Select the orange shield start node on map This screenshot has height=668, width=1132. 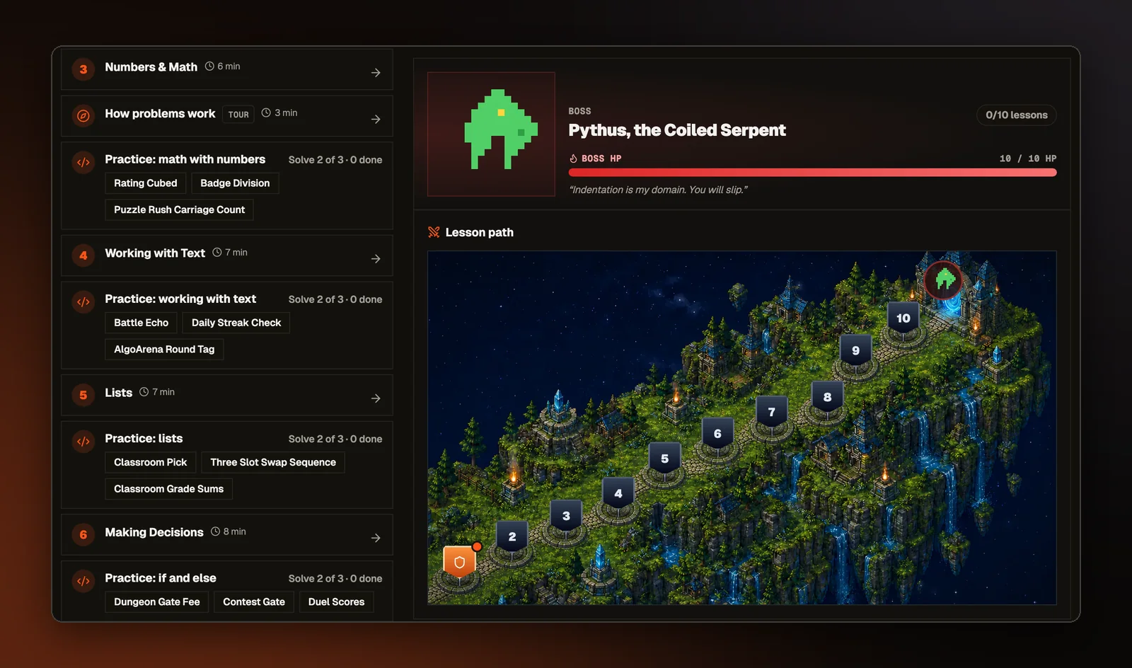[460, 562]
